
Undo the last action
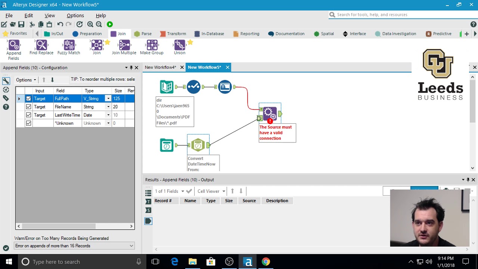[60, 24]
